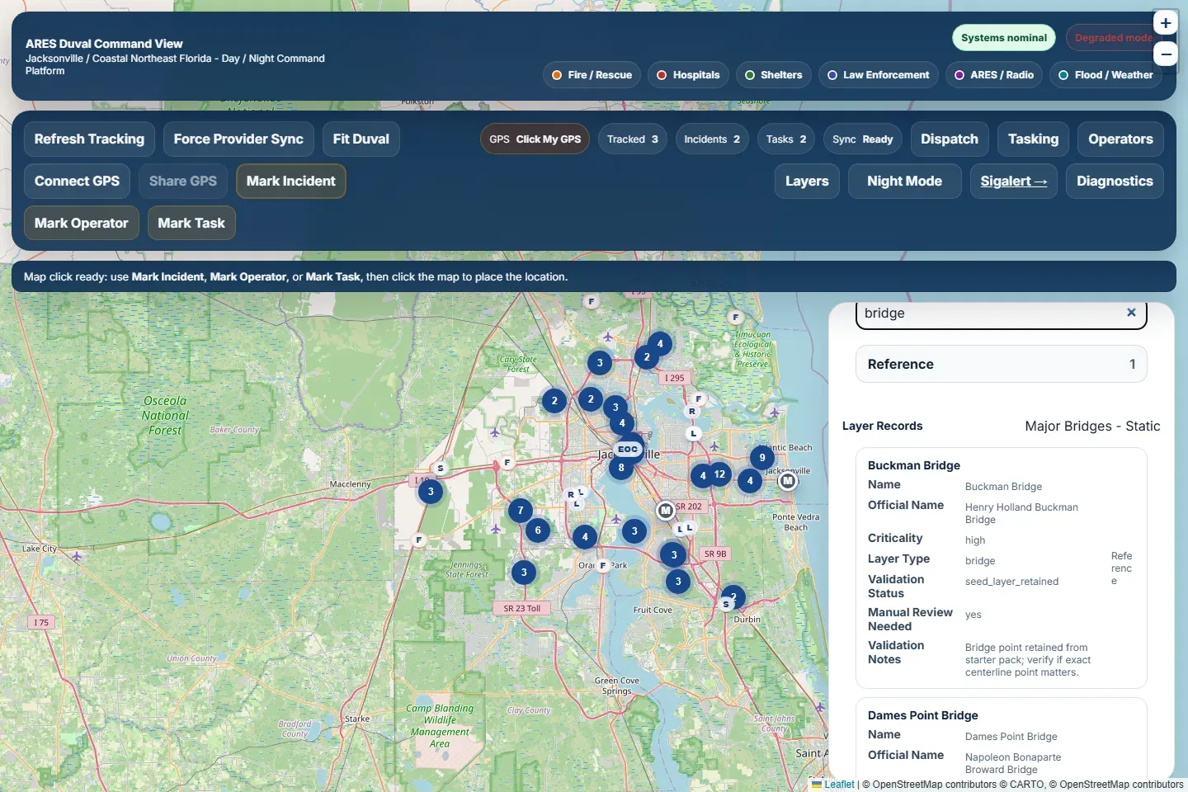Open the Sigalert link
Screen dimensions: 1188x792
1014,181
